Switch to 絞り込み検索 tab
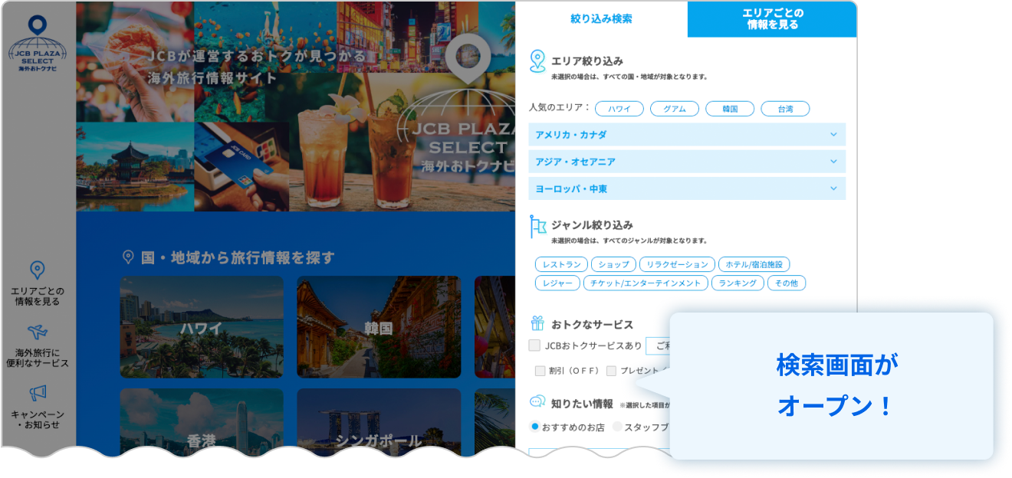 602,19
